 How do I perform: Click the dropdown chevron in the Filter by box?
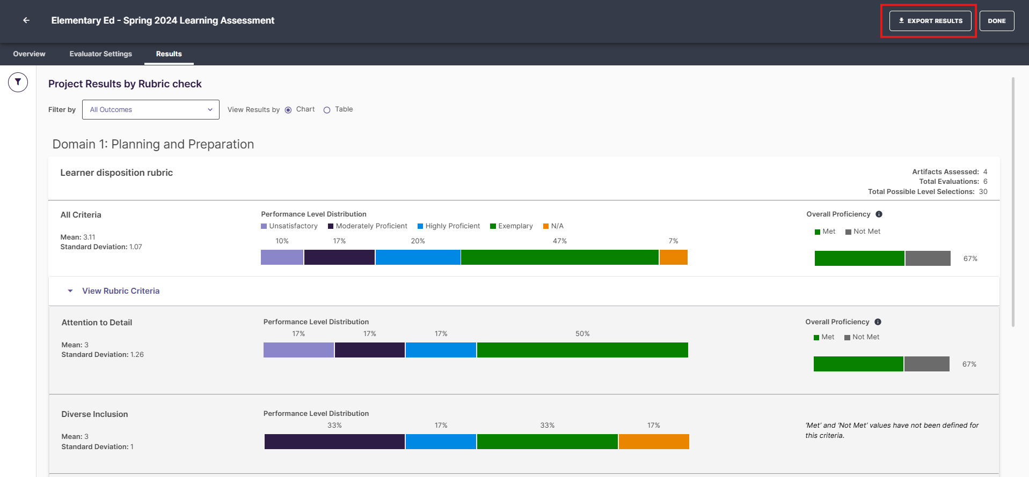point(210,110)
